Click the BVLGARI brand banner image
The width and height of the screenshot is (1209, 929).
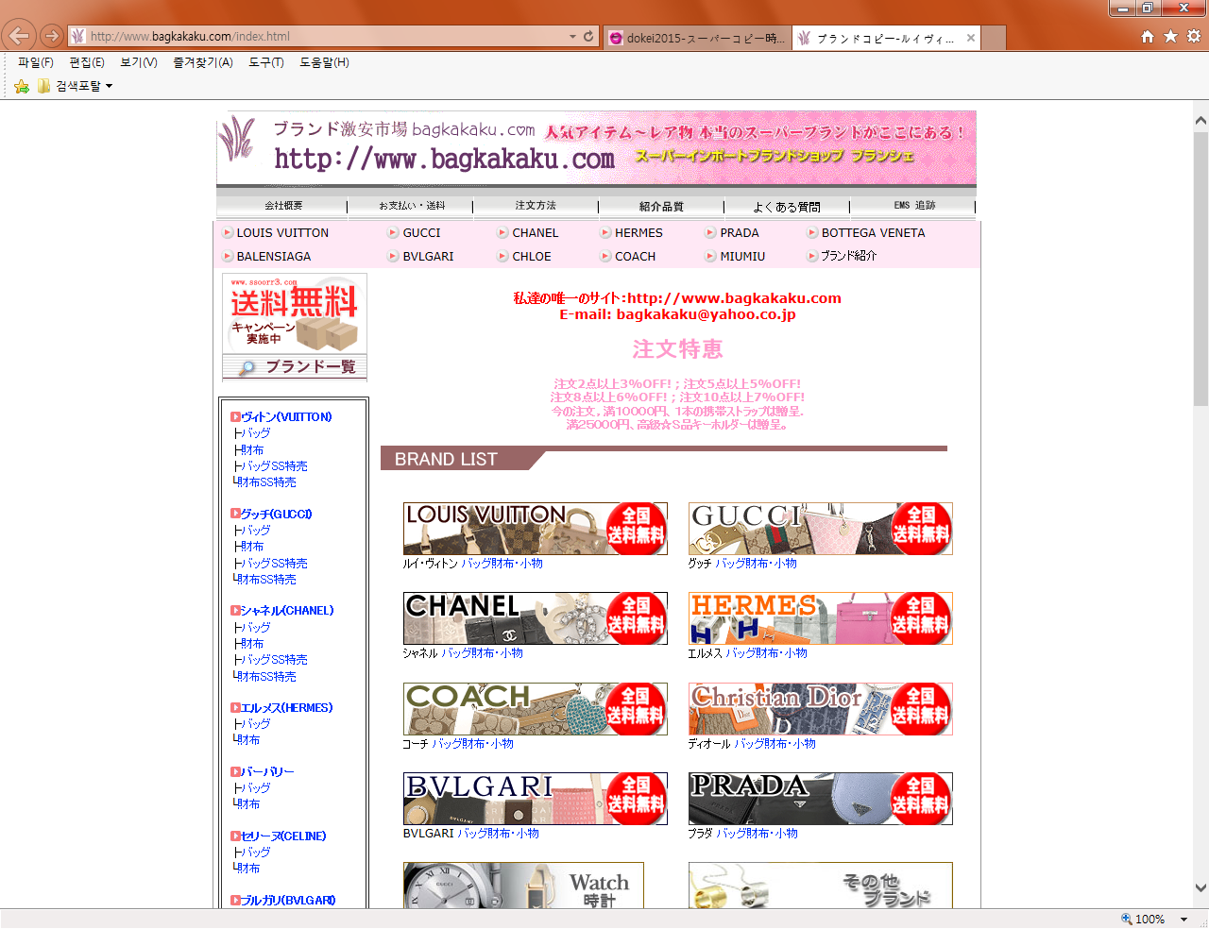point(536,799)
